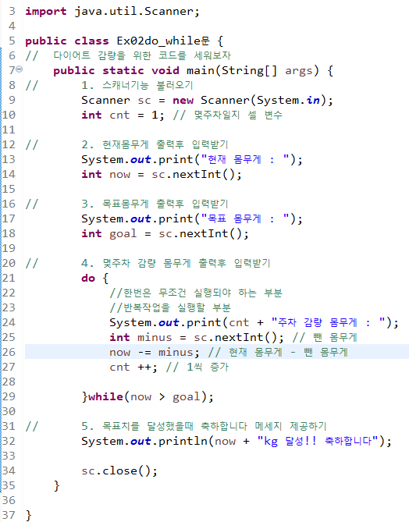Click "goal" in "int goal = sc.nextInt();"

pyautogui.click(x=123, y=234)
